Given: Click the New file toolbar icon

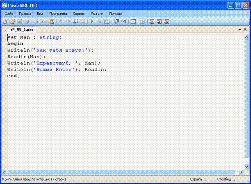Looking at the screenshot, I should 5,21.
